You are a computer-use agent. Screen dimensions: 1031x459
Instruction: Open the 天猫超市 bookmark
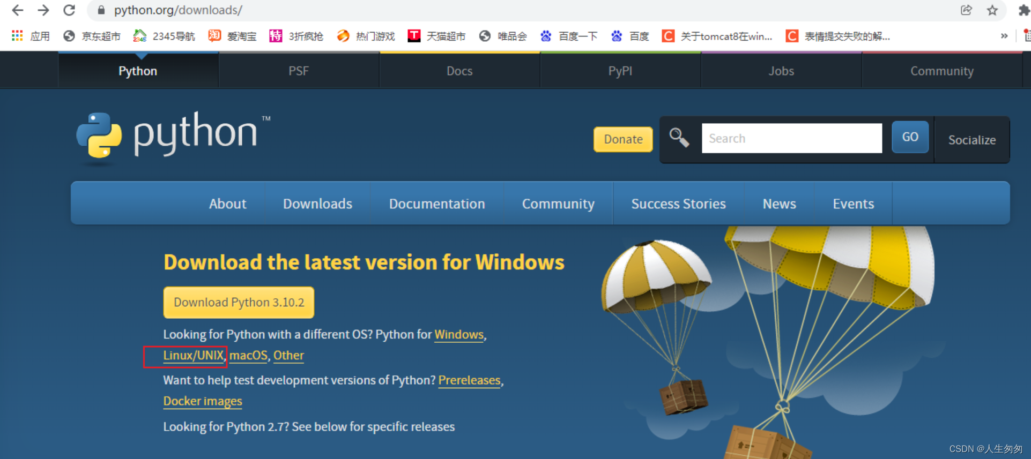point(436,36)
